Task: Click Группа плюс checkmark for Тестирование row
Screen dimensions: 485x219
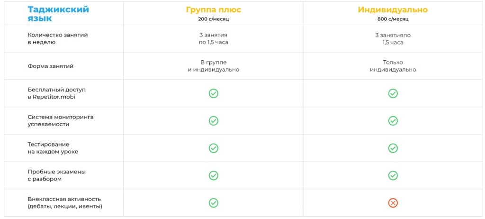Action: coord(214,148)
